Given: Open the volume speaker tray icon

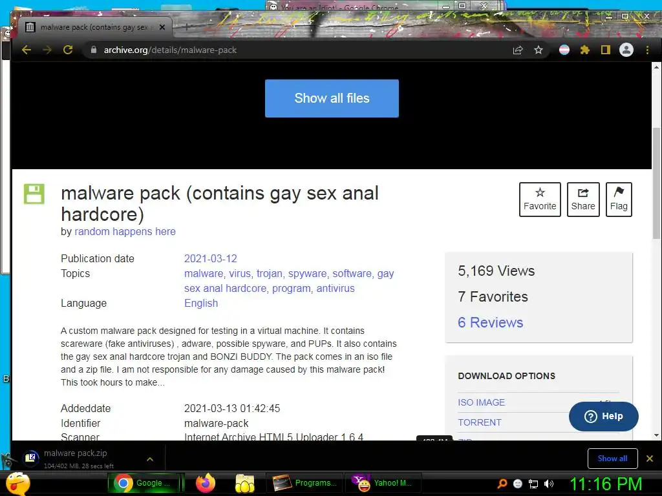Looking at the screenshot, I should click(549, 484).
